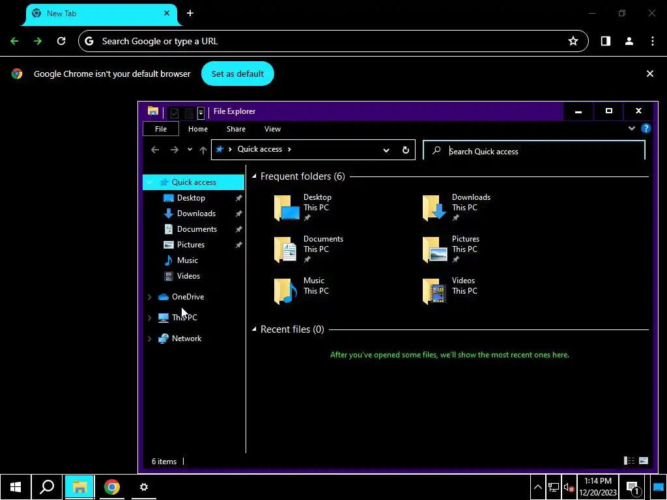Open the notification center
The height and width of the screenshot is (500, 667).
[632, 487]
